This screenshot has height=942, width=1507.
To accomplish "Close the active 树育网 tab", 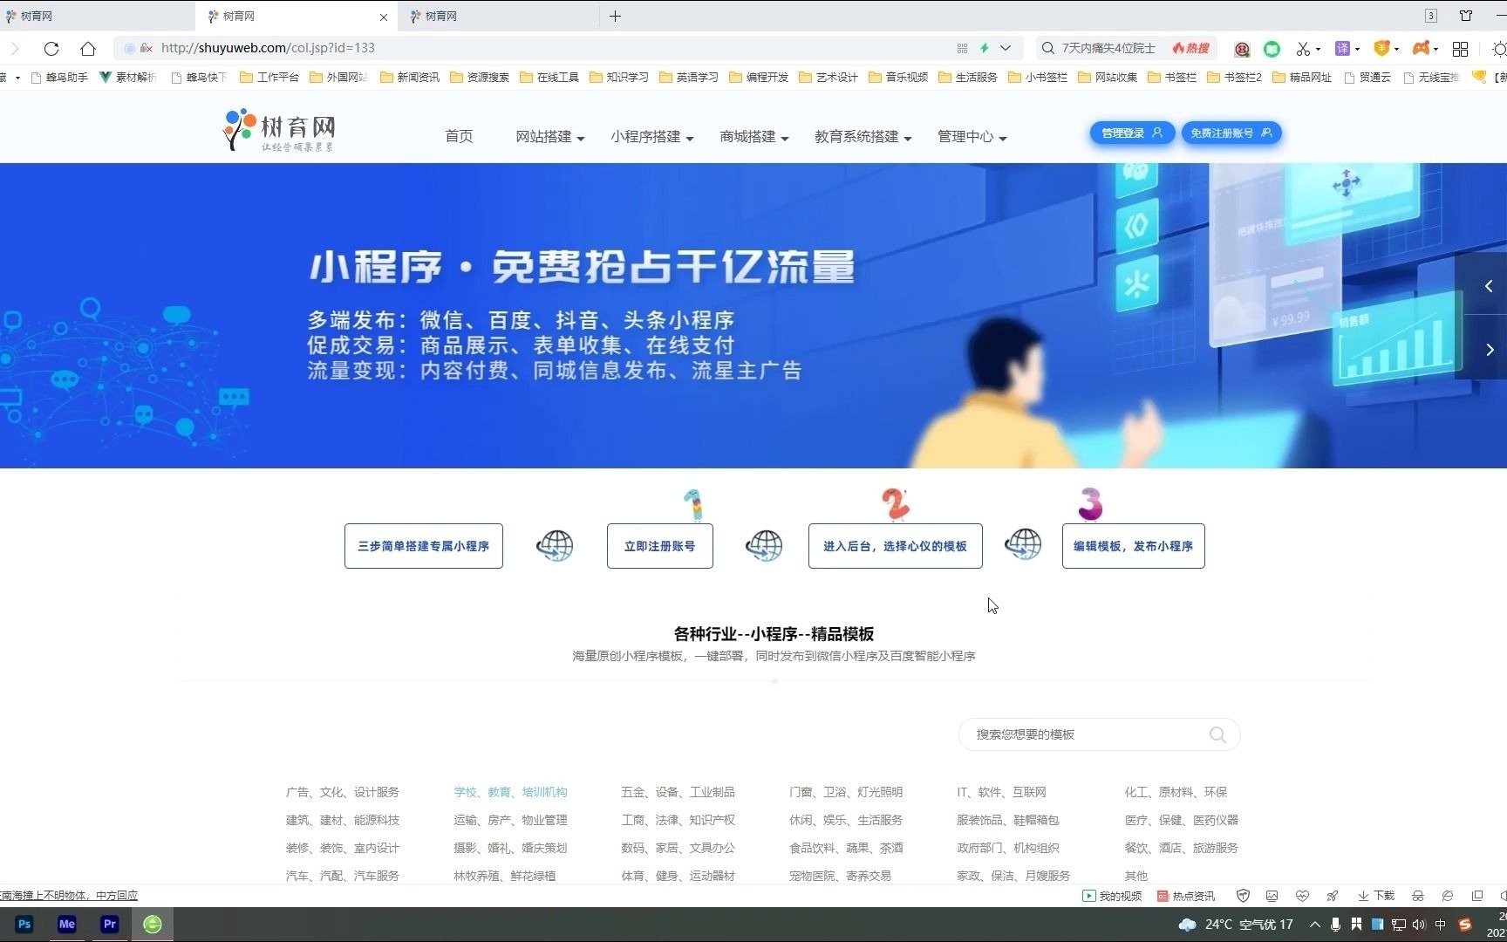I will 384,17.
